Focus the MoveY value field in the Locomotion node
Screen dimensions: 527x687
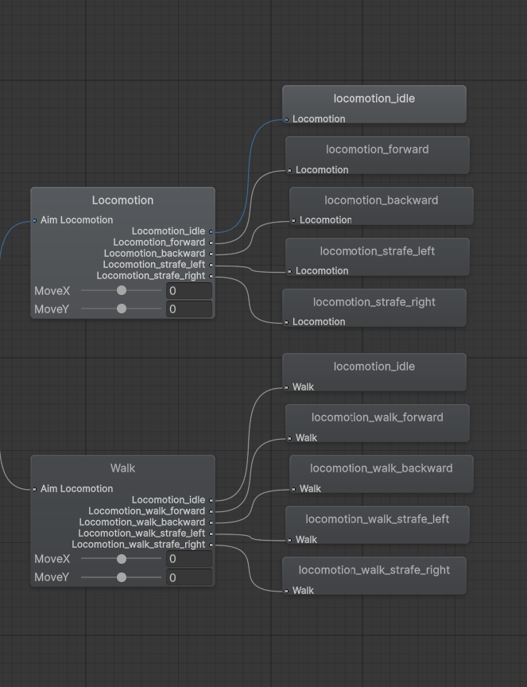click(x=189, y=309)
